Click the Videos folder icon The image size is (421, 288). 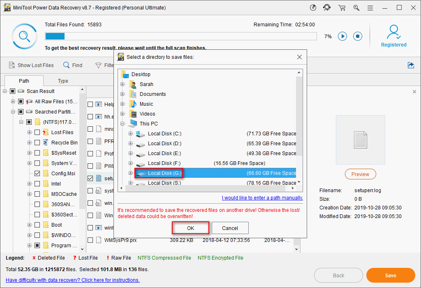[x=133, y=114]
